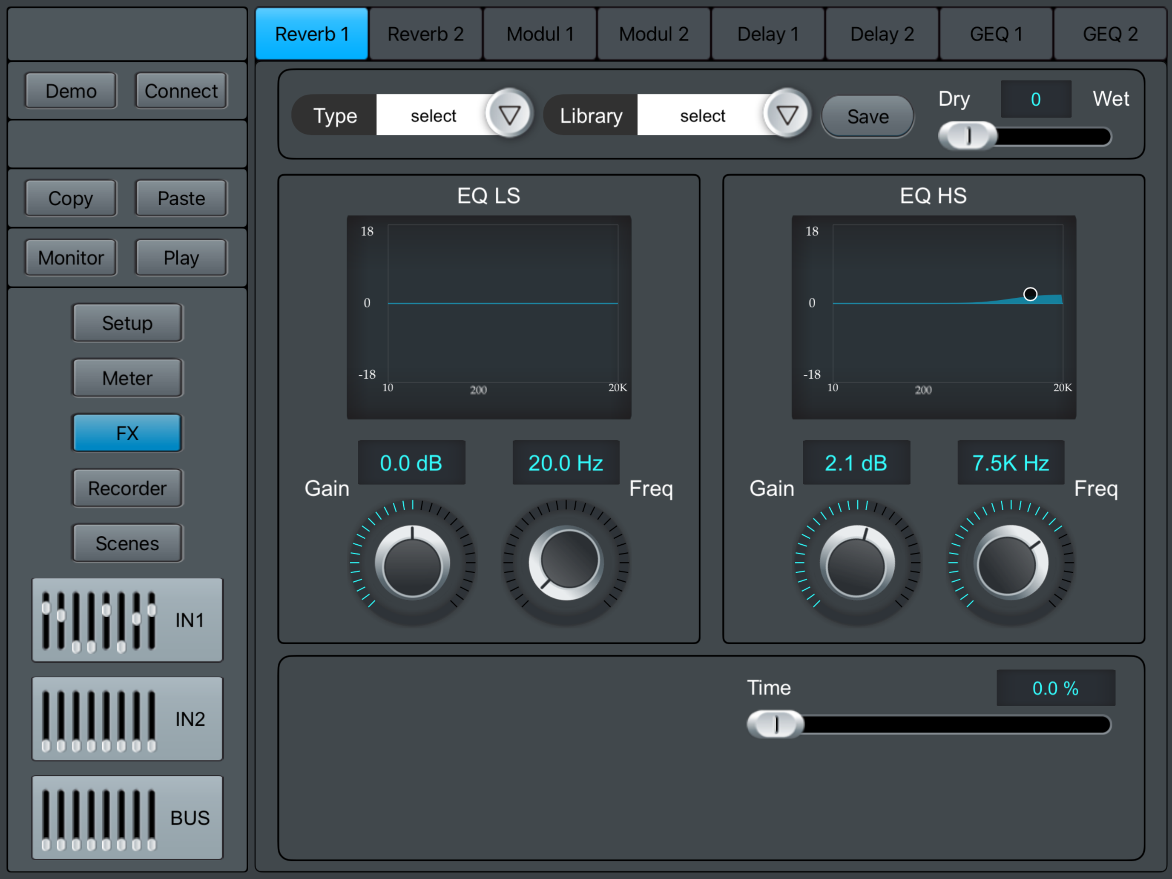This screenshot has height=879, width=1172.
Task: Click the Time slider handle
Action: click(x=776, y=724)
